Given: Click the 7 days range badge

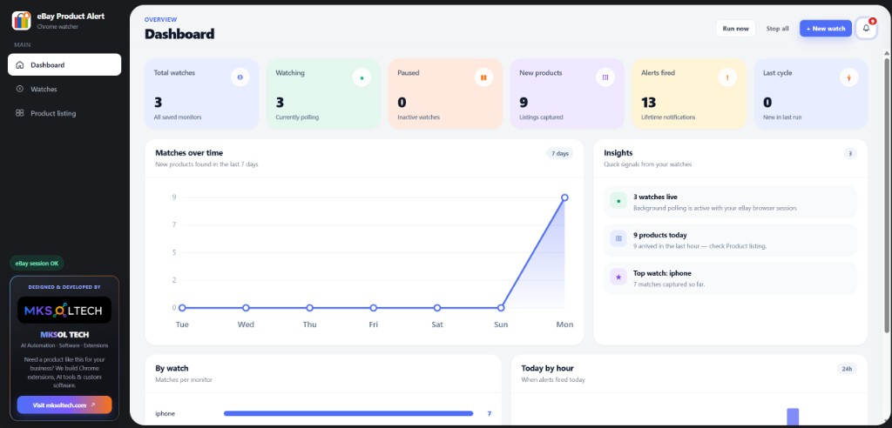Looking at the screenshot, I should point(560,153).
